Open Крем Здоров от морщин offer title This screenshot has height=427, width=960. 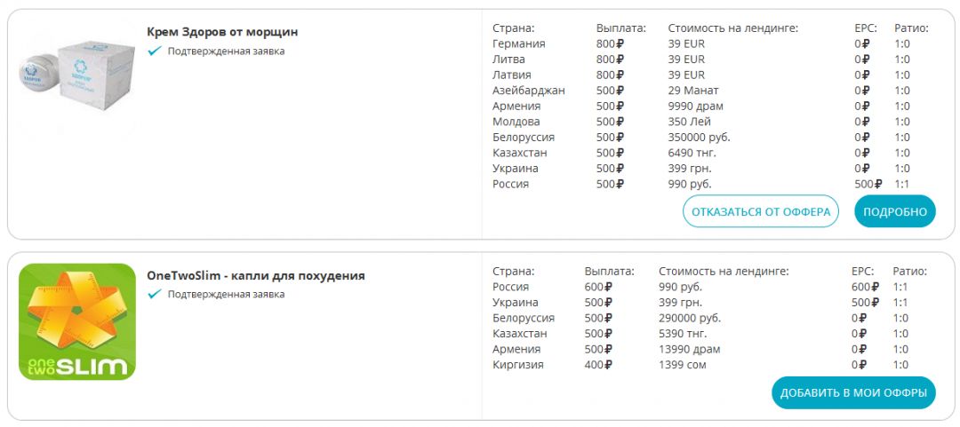[222, 32]
